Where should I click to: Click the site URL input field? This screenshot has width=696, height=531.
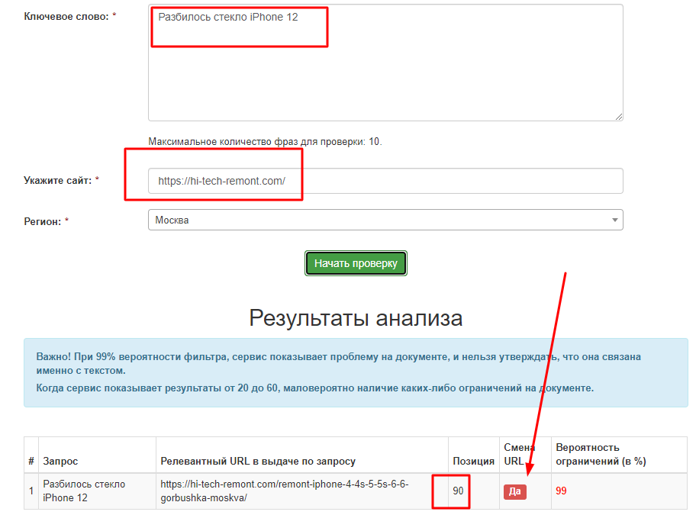[x=385, y=181]
